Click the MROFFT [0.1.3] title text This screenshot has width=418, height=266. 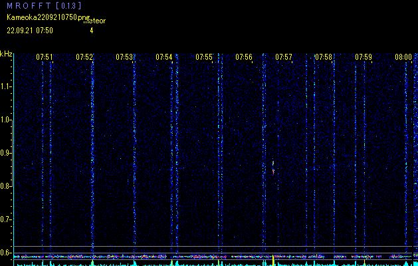pyautogui.click(x=45, y=5)
